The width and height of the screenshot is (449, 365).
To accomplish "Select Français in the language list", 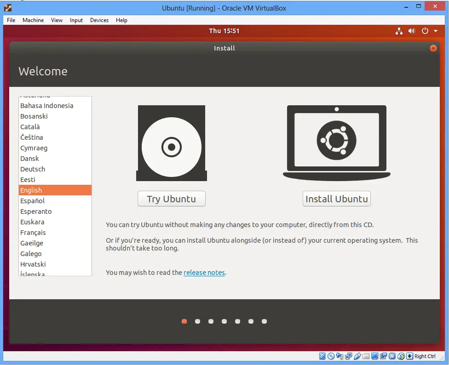I will coord(55,233).
